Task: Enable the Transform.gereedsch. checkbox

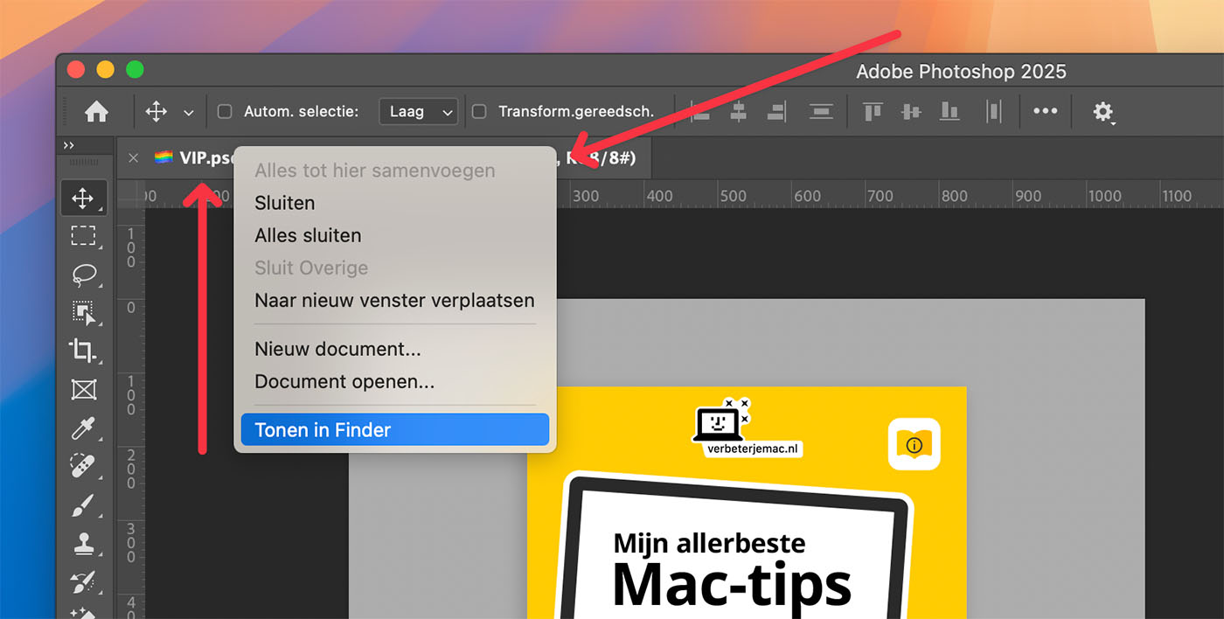Action: (479, 112)
